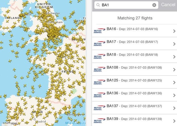Expand BA16 details chevron
This screenshot has width=177, height=126.
[x=174, y=31]
